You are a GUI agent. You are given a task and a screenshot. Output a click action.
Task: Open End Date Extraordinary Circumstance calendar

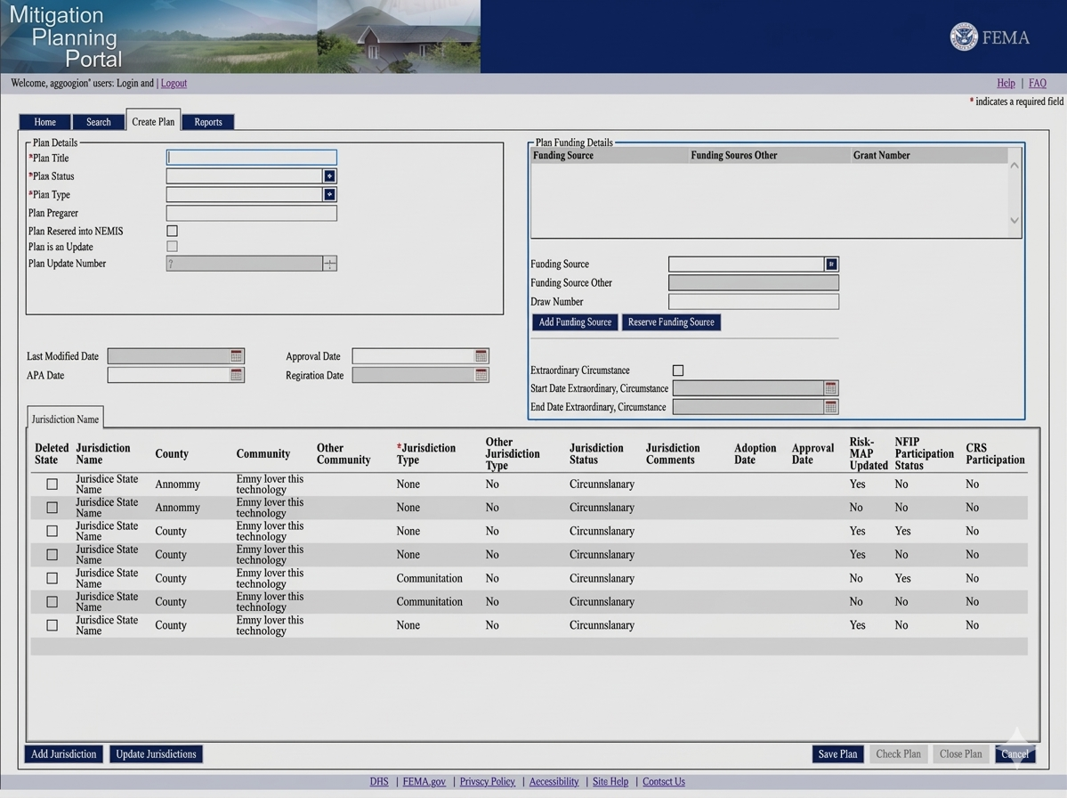tap(830, 407)
